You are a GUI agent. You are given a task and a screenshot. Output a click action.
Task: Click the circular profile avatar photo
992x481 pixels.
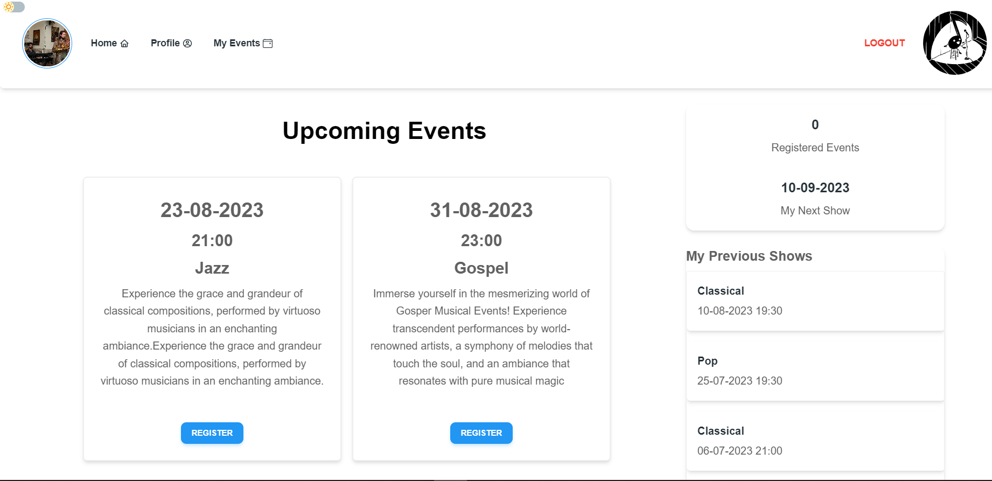coord(47,43)
